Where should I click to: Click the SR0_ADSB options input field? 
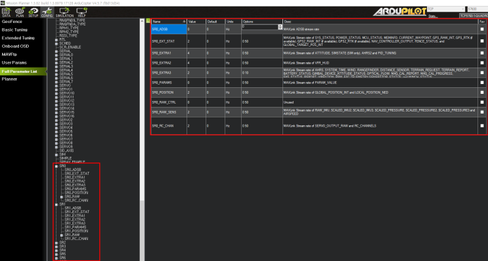(259, 27)
